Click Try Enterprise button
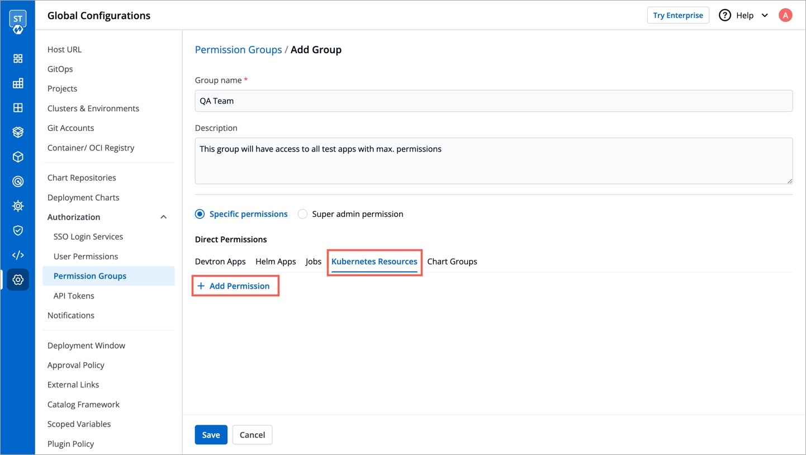 [x=678, y=16]
